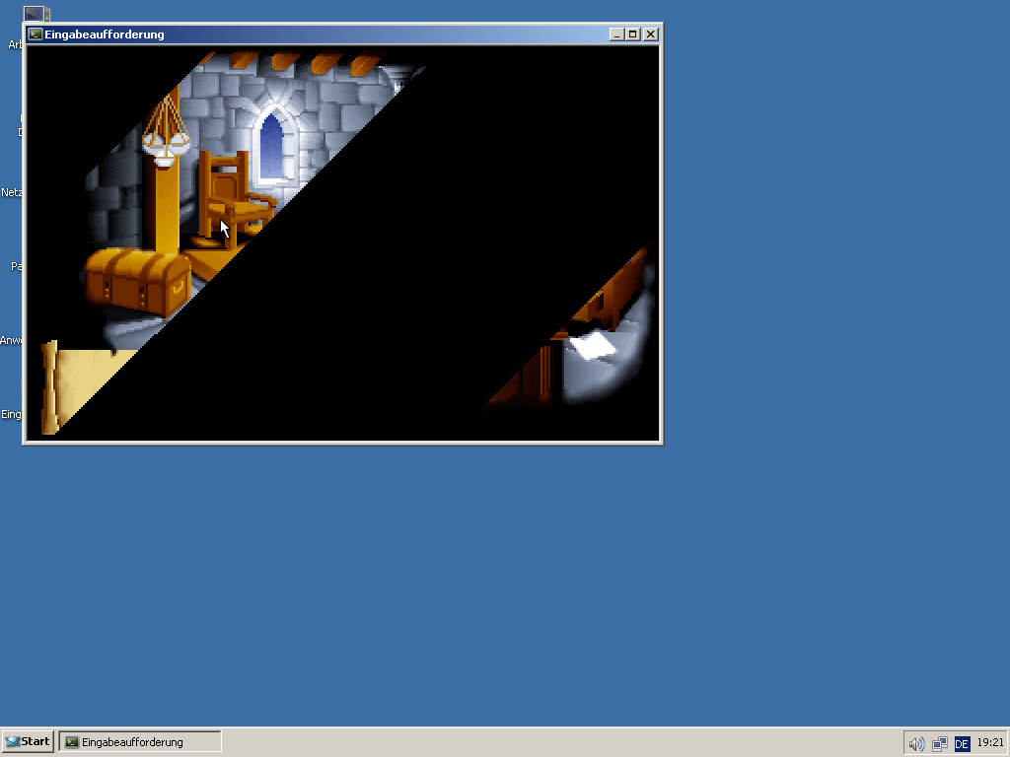Image resolution: width=1010 pixels, height=757 pixels.
Task: Click the white paper on the stone
Action: (x=593, y=346)
